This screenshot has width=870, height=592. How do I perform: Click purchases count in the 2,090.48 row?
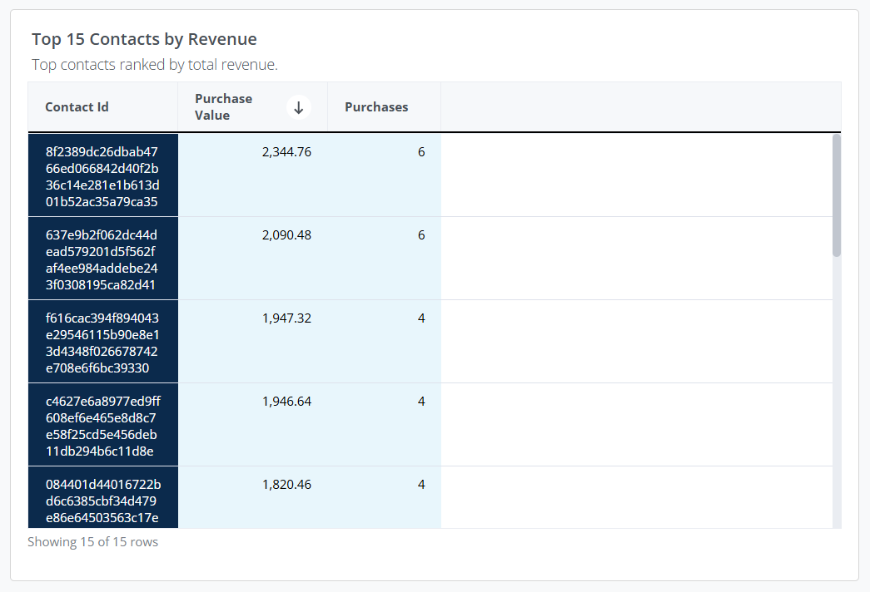pos(421,235)
